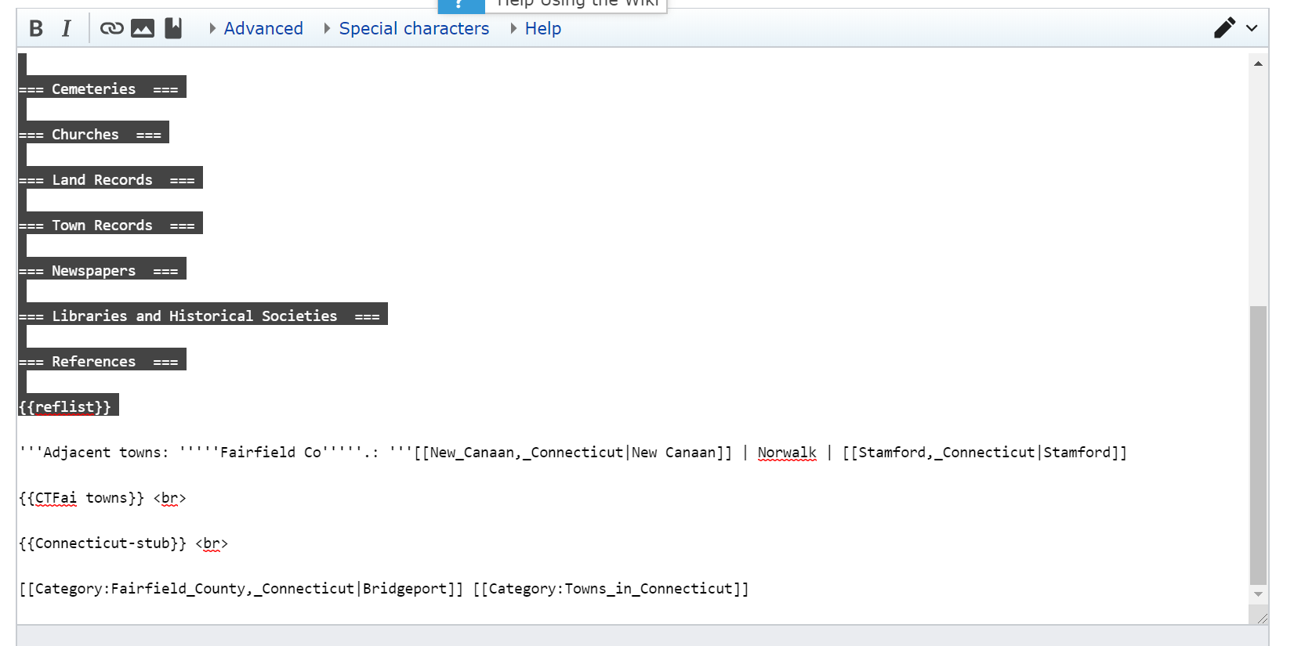The width and height of the screenshot is (1294, 646).
Task: Click the editor resize handle in the corner
Action: 1262,619
